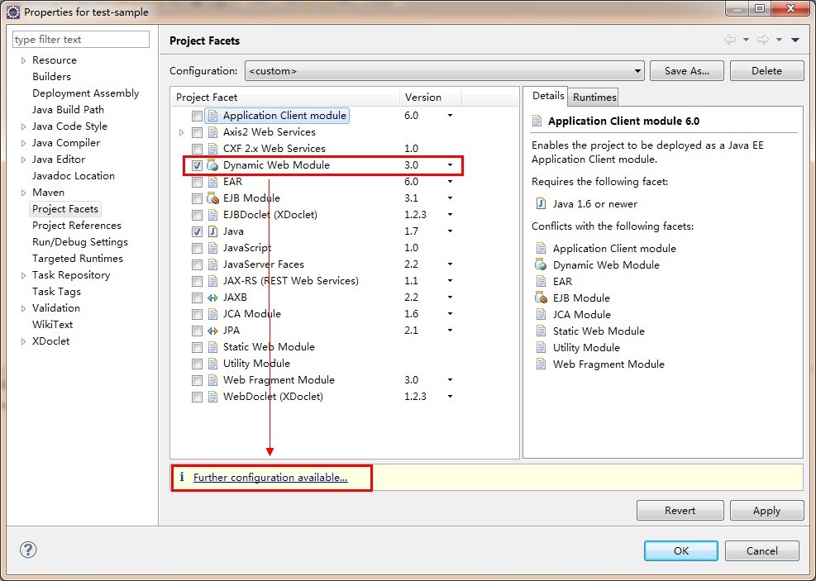
Task: Open the Dynamic Web Module version dropdown
Action: pyautogui.click(x=450, y=165)
